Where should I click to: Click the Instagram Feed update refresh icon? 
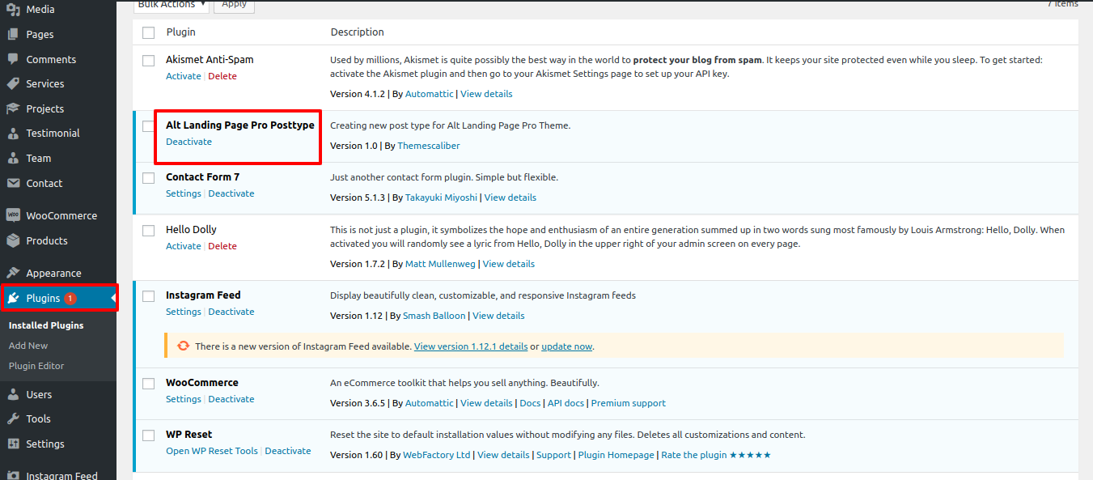pyautogui.click(x=184, y=346)
